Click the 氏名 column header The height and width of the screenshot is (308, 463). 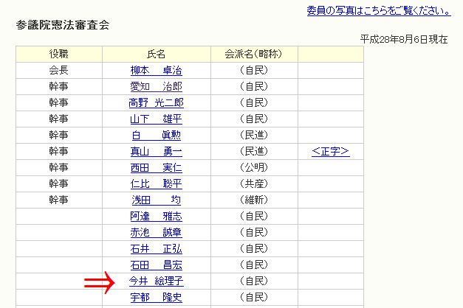point(156,54)
